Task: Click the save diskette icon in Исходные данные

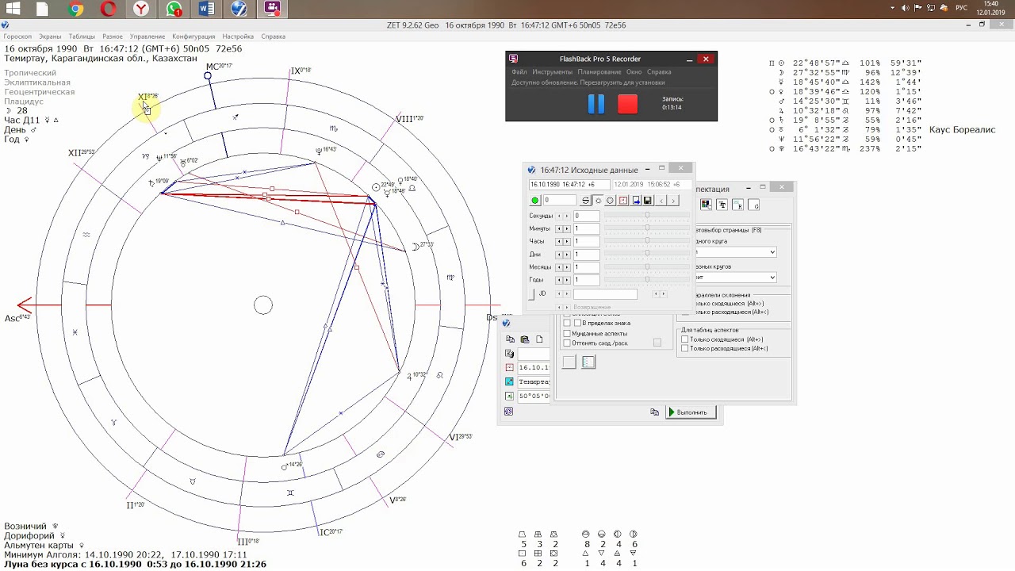Action: point(647,201)
